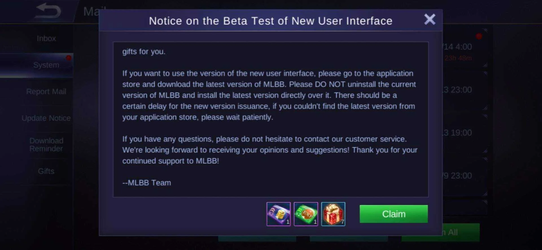542x250 pixels.
Task: Tap the double BP card reward icon
Action: pos(278,214)
